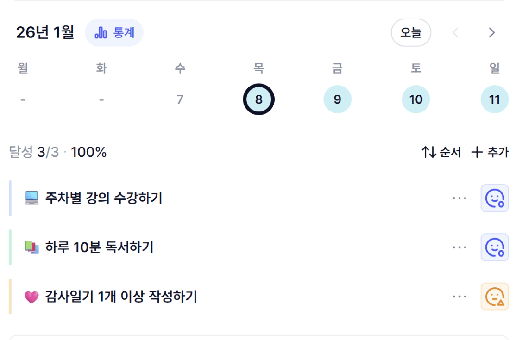Click the heart emoji on 감사일기 habit
522x340 pixels.
31,297
